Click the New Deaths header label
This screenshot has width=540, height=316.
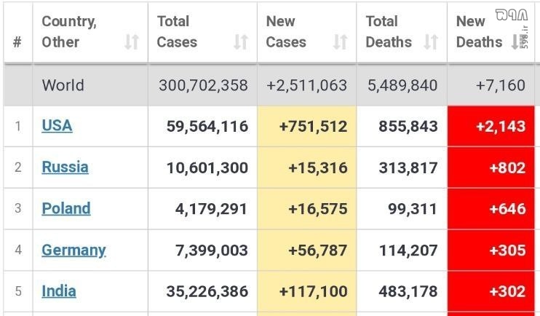click(479, 32)
